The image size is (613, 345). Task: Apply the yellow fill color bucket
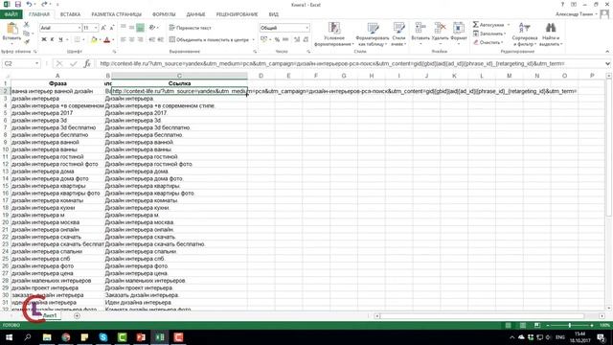94,39
